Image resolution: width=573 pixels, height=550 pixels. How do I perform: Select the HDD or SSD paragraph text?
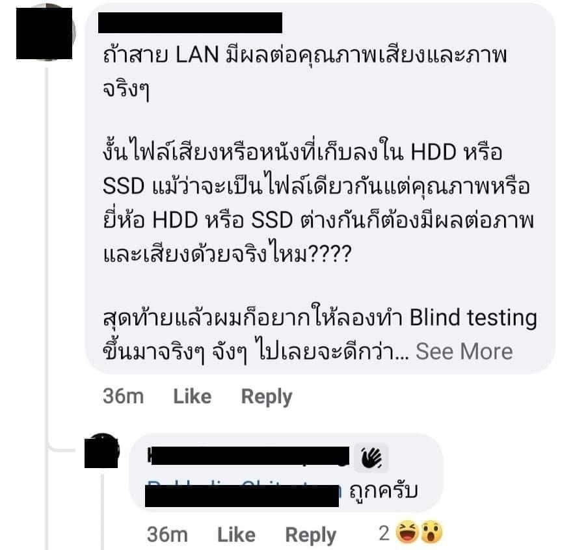[318, 202]
